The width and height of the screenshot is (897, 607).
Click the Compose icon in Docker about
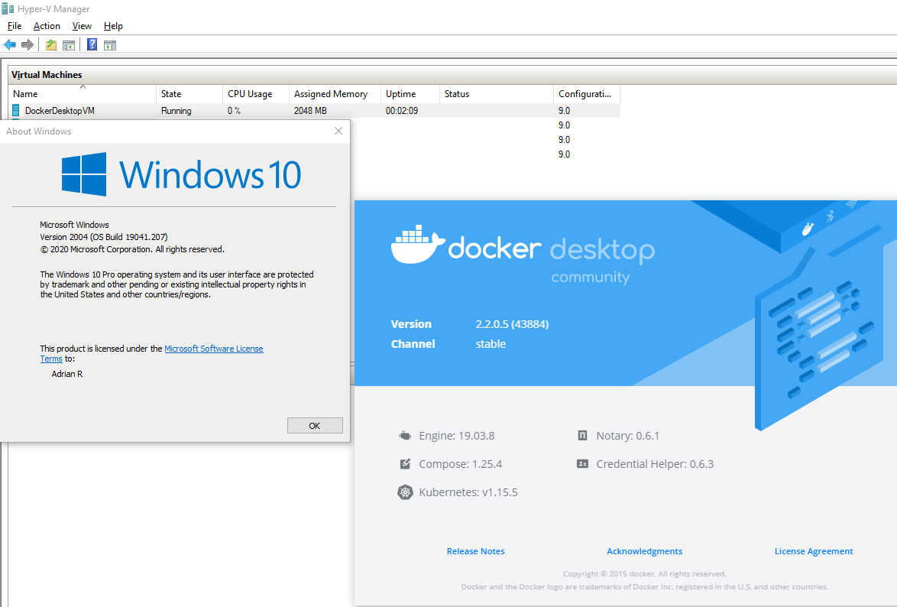[405, 464]
